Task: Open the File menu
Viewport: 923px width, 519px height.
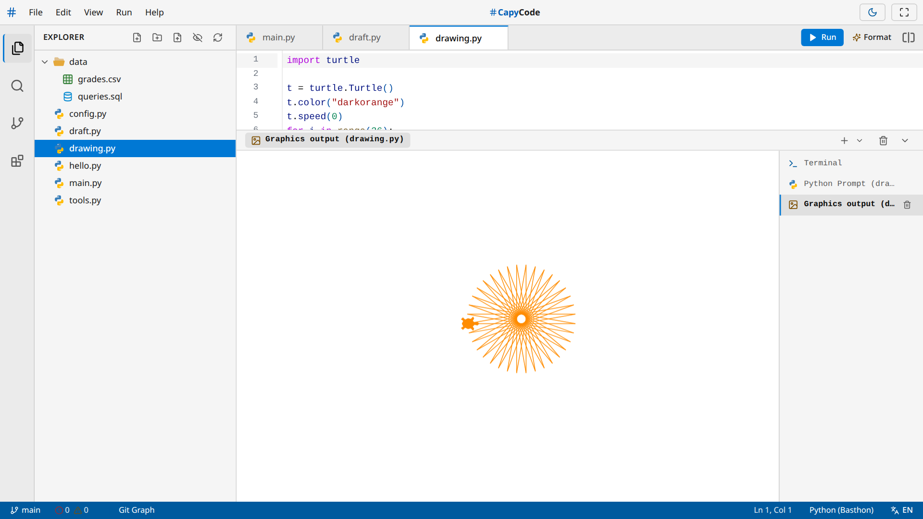Action: (36, 12)
